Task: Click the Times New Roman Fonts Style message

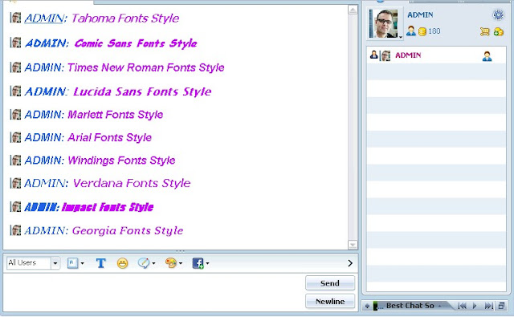Action: [146, 67]
